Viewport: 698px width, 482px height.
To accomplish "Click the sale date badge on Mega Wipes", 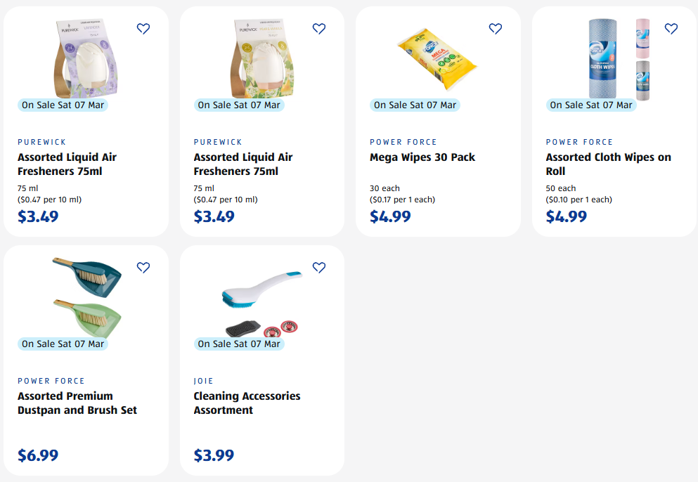I will click(415, 105).
